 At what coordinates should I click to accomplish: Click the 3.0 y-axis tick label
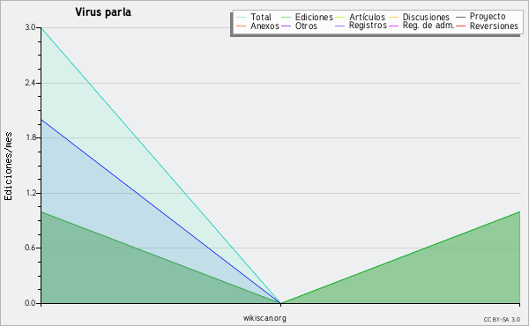click(x=30, y=27)
